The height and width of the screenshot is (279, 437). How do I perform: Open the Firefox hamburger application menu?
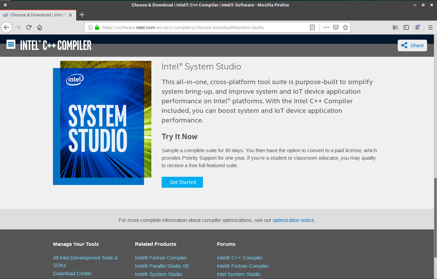(430, 27)
